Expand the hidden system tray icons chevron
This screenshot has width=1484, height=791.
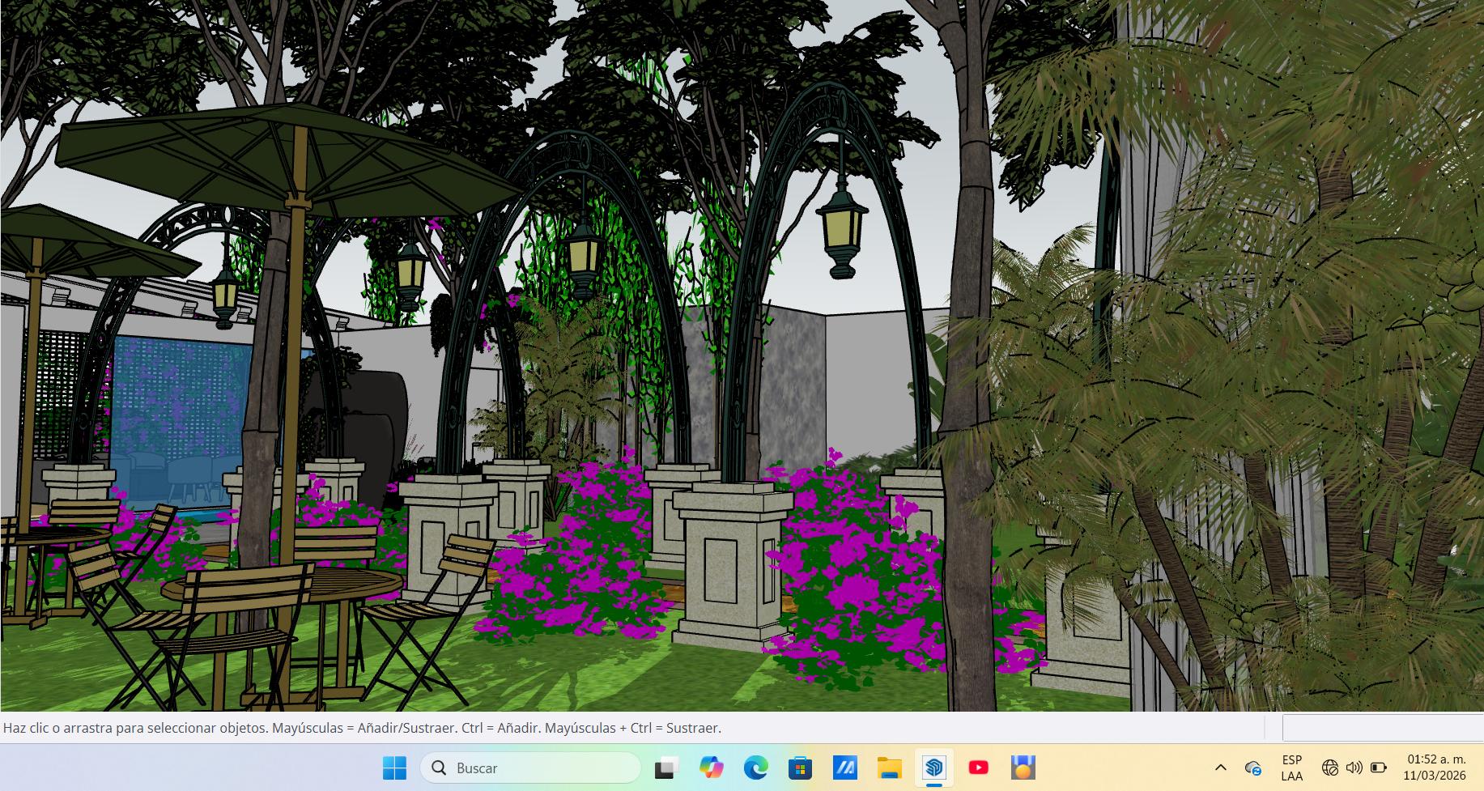(1221, 768)
